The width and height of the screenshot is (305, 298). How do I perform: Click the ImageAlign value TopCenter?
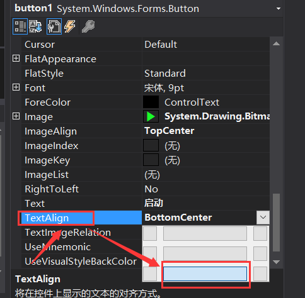pyautogui.click(x=170, y=131)
